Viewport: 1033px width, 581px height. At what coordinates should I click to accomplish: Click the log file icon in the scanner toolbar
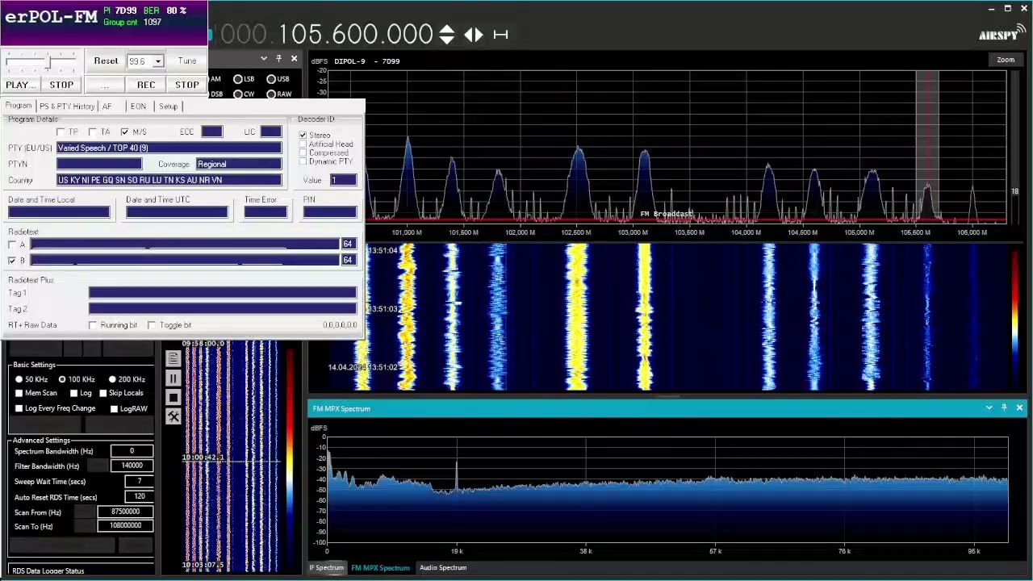(174, 359)
